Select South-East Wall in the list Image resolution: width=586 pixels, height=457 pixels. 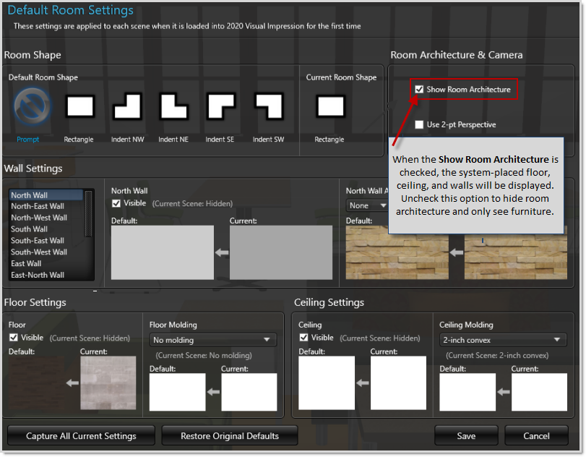(x=46, y=241)
